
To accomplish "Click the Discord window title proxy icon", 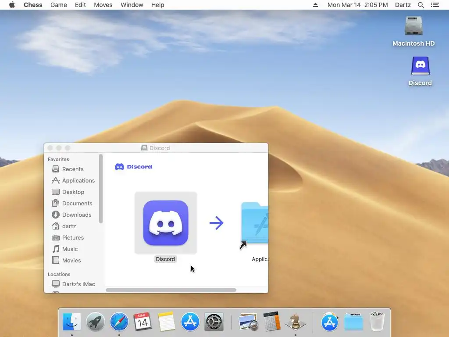I will [x=144, y=148].
